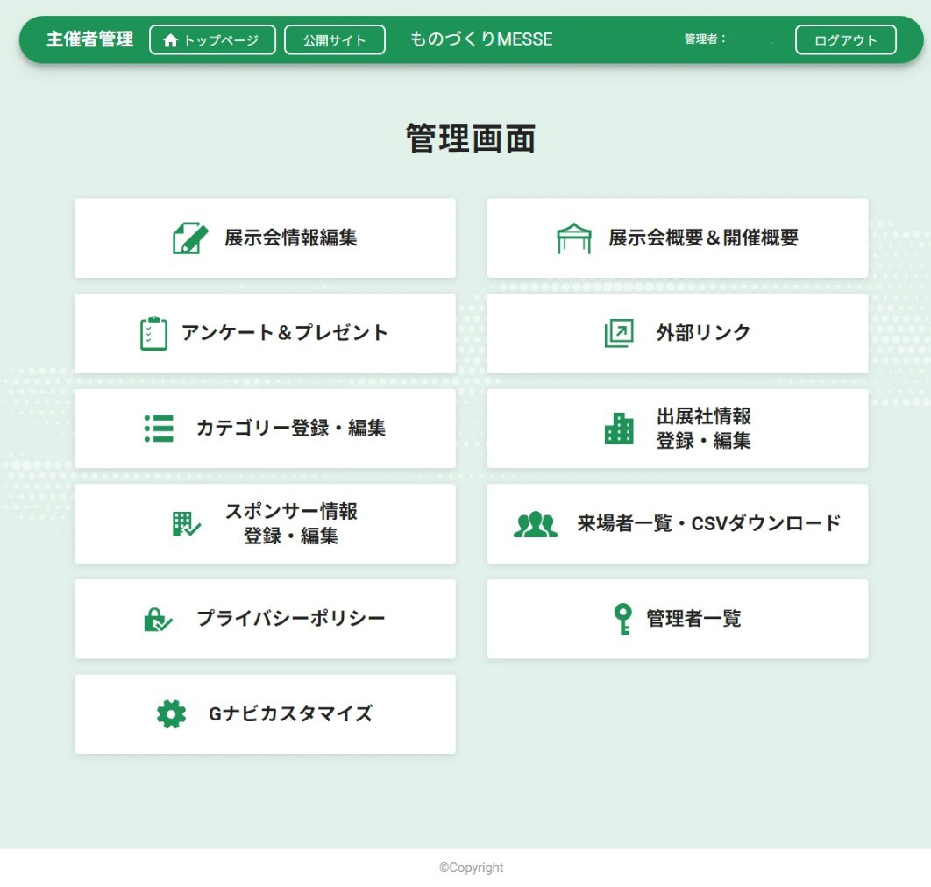Open プライバシーポリシー text label
This screenshot has width=931, height=887.
[291, 618]
